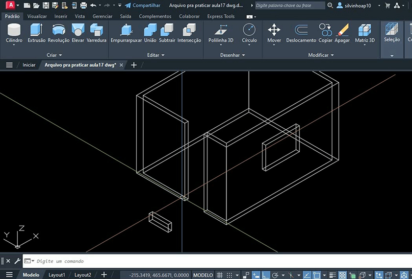Toggle ortho mode in status bar
The height and width of the screenshot is (279, 412).
pos(264,275)
